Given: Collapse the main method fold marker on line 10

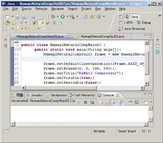Looking at the screenshot, I should [20, 49].
